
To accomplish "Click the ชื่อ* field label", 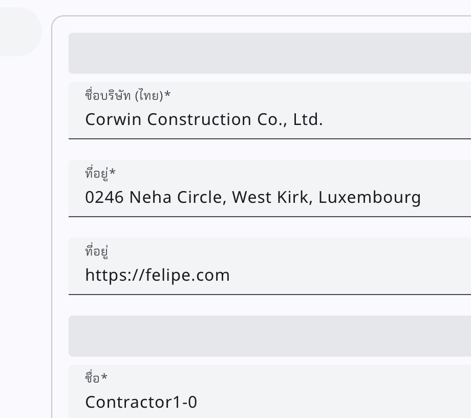I will click(x=96, y=378).
